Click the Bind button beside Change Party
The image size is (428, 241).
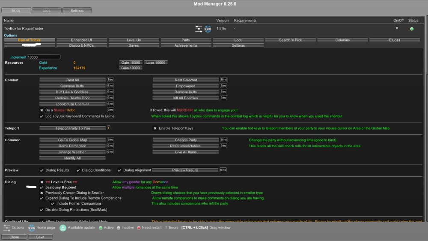point(223,140)
